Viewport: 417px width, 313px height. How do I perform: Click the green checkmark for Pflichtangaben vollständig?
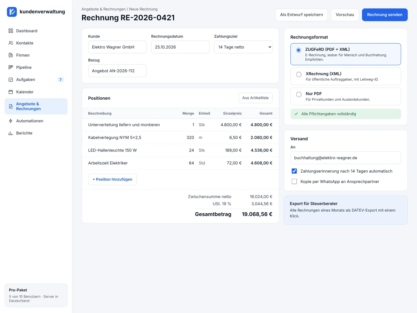(296, 114)
